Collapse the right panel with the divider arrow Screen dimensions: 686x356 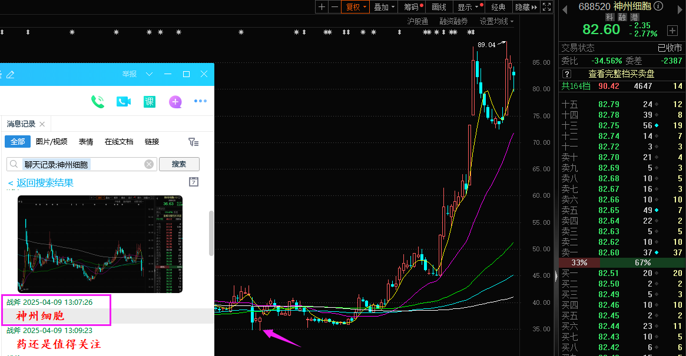556,275
